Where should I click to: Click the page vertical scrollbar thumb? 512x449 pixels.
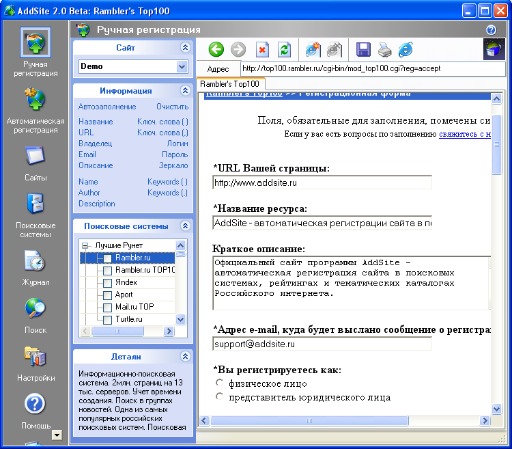(497, 144)
